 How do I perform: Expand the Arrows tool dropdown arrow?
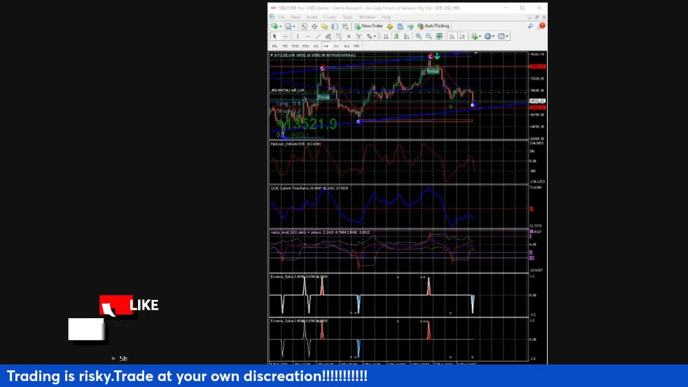point(375,36)
